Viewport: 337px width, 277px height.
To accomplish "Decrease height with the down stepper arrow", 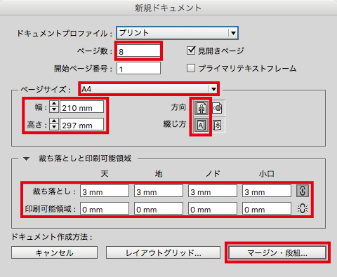I will pyautogui.click(x=54, y=127).
